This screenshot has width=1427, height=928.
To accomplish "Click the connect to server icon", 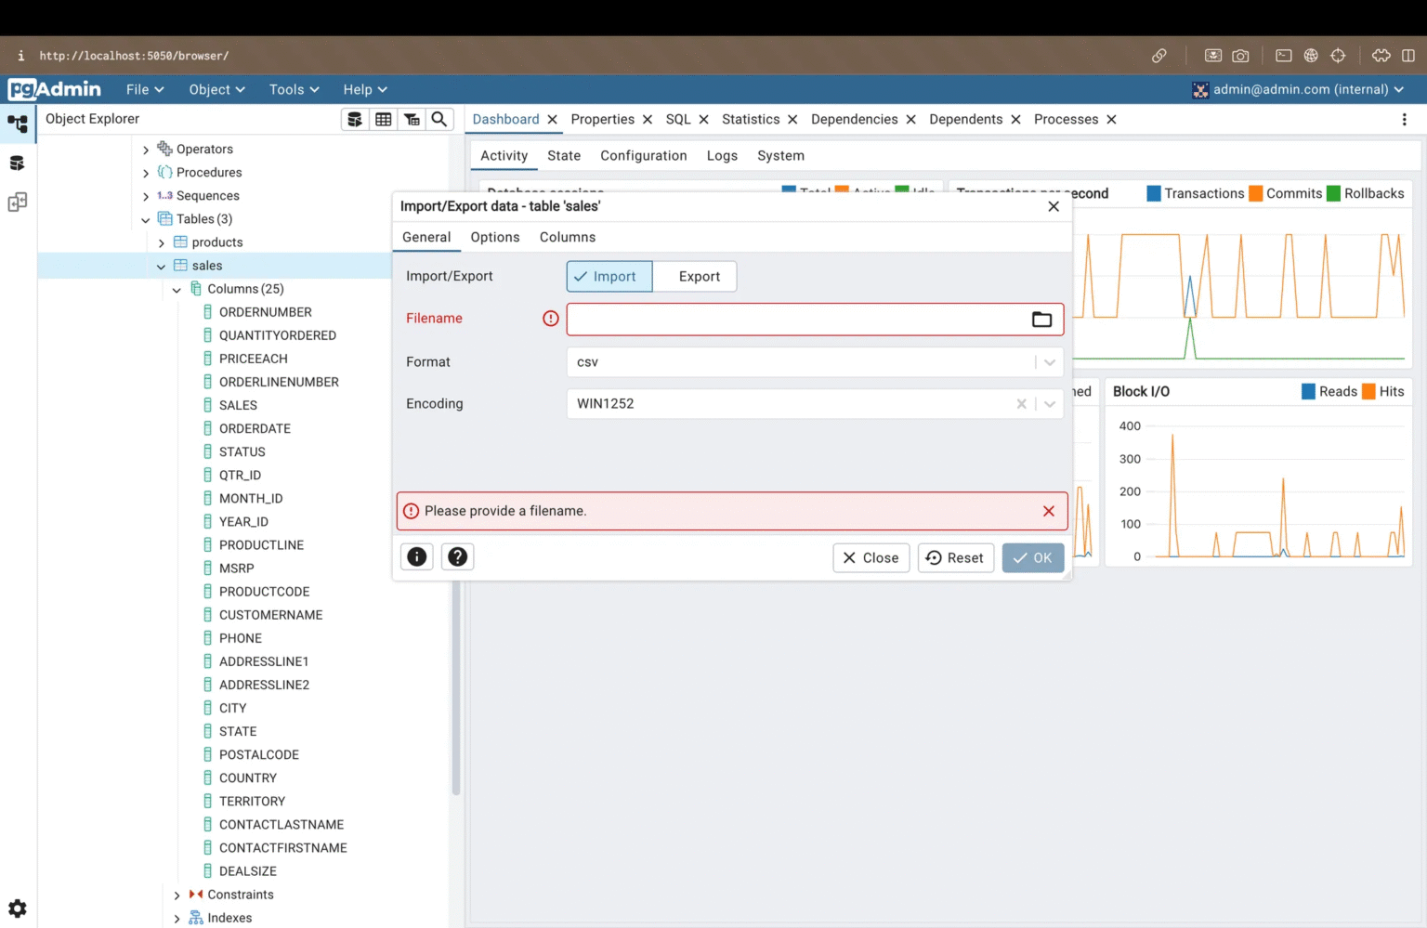I will click(355, 119).
